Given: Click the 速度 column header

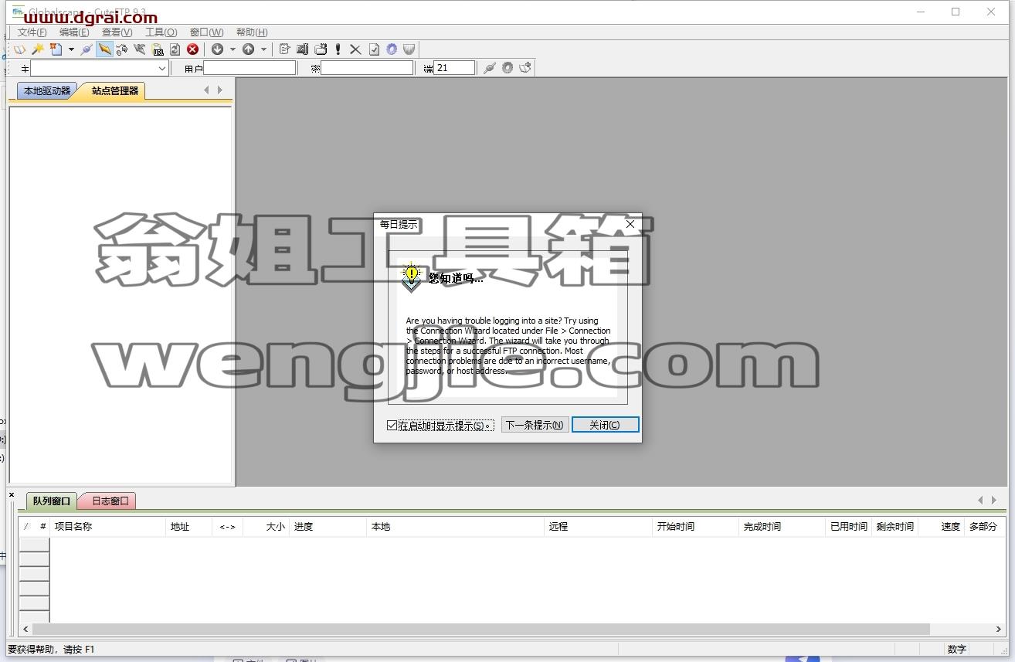Looking at the screenshot, I should tap(942, 527).
